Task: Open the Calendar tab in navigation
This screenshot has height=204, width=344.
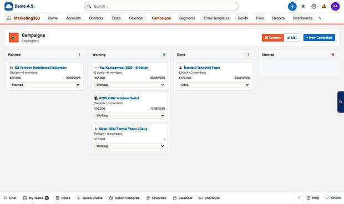Action: click(136, 18)
